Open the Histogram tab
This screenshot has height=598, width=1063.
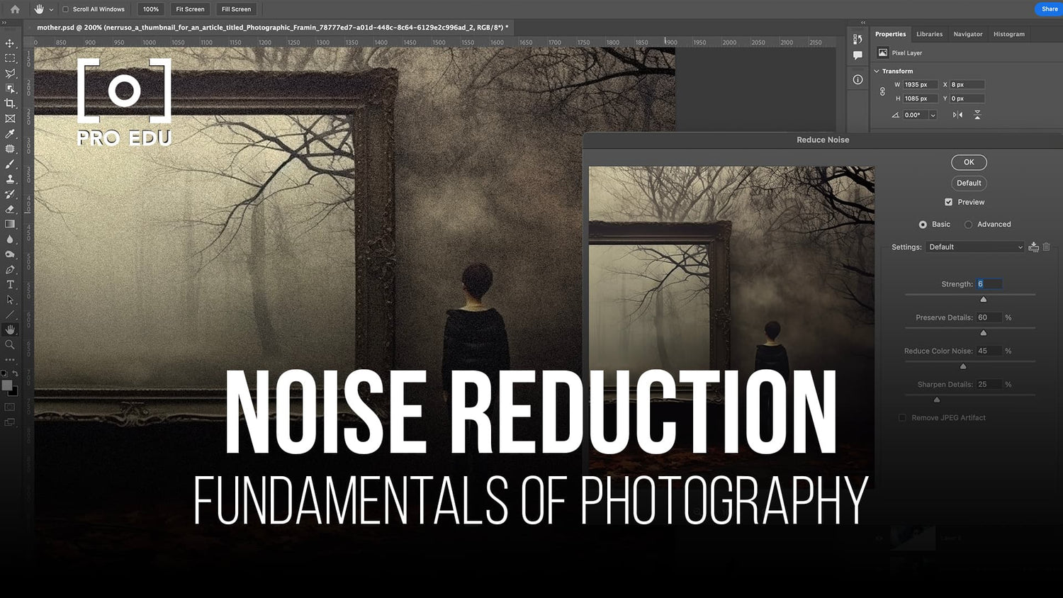(x=1008, y=33)
